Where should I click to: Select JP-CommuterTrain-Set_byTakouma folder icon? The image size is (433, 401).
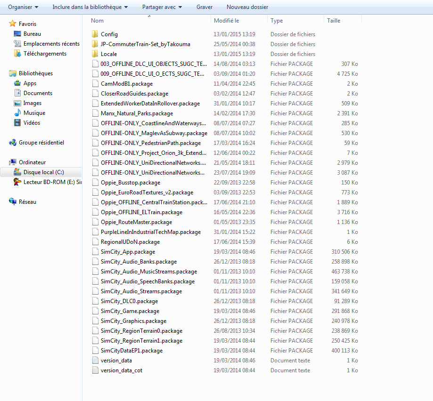pos(95,44)
